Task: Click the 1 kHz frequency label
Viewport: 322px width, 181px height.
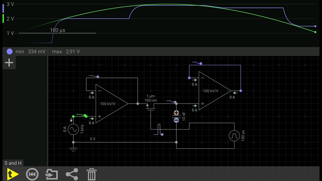Action: point(82,129)
